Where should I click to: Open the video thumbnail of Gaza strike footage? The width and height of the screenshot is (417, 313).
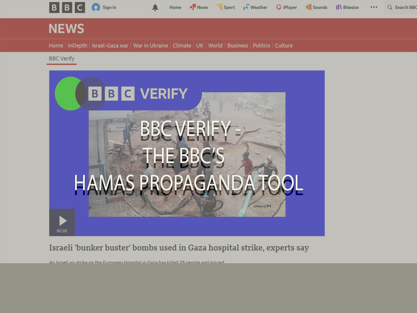pos(187,153)
